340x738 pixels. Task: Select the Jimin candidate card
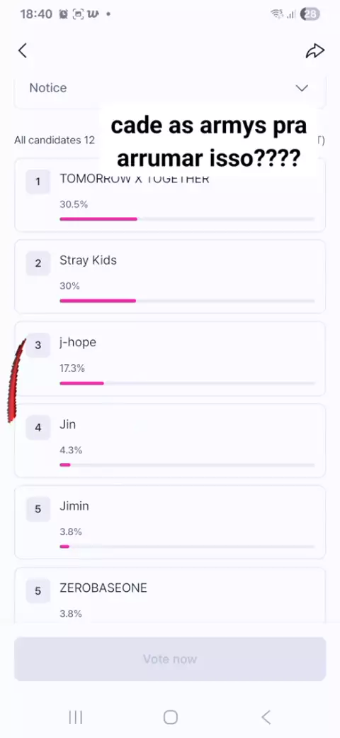click(170, 522)
